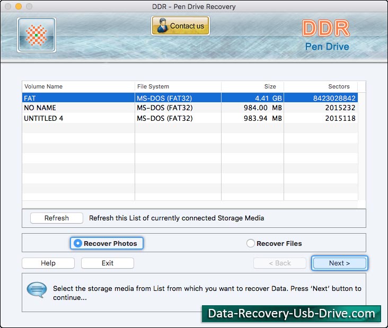Click the DDR application logo icon
This screenshot has width=388, height=328.
(37, 35)
